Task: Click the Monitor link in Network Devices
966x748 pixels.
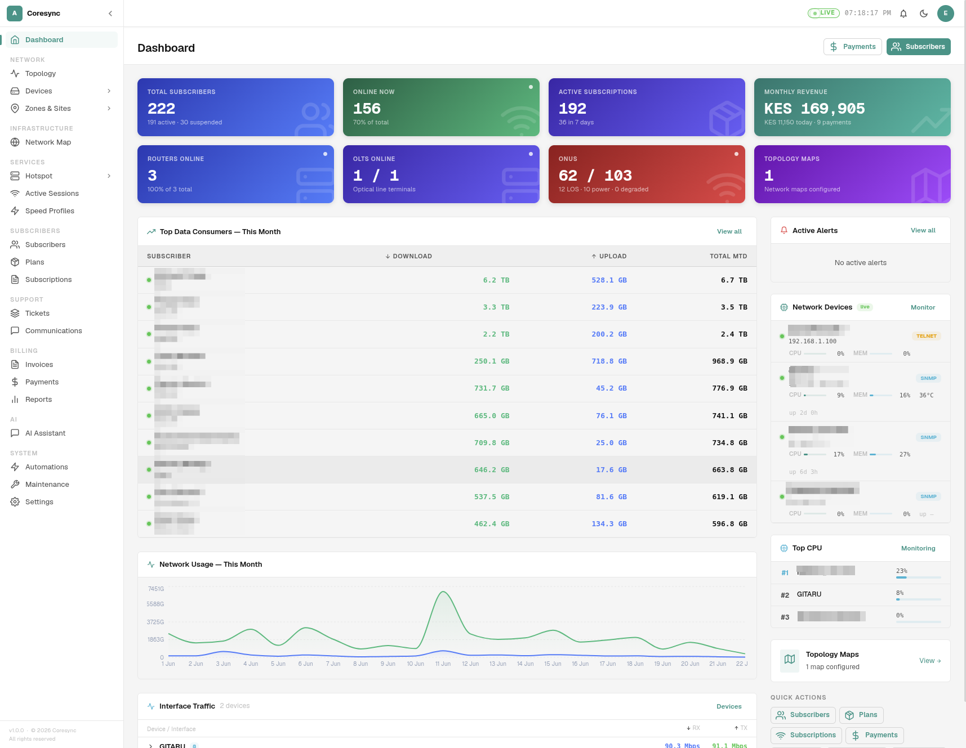Action: [923, 308]
